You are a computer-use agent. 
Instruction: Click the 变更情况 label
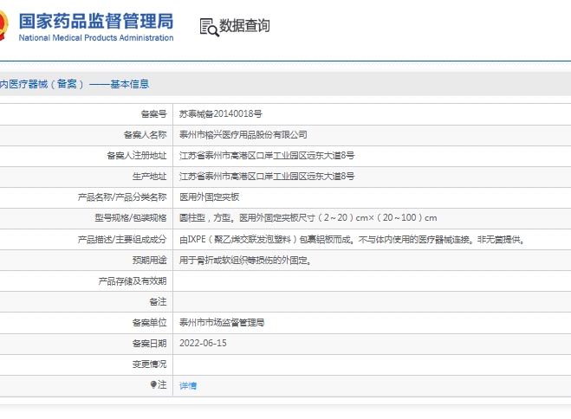pyautogui.click(x=149, y=364)
